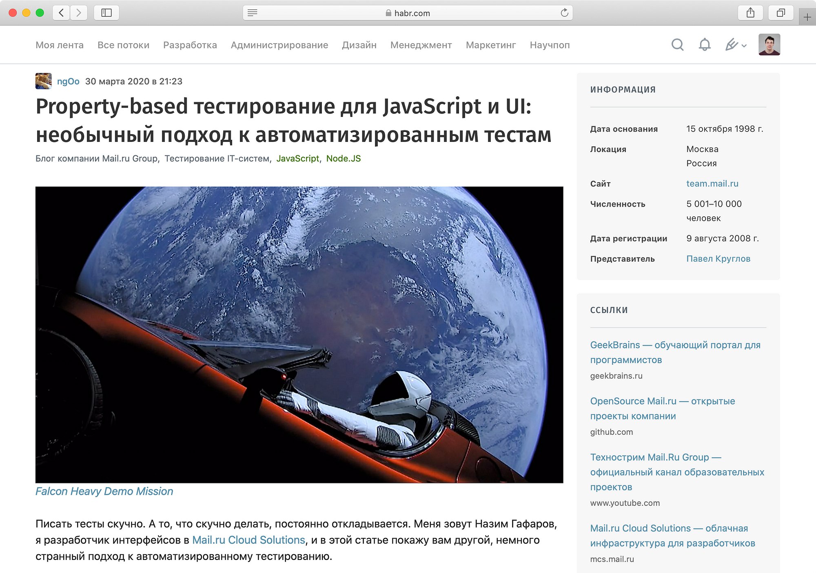Click the Москва location value
Viewport: 816px width, 573px height.
(702, 149)
